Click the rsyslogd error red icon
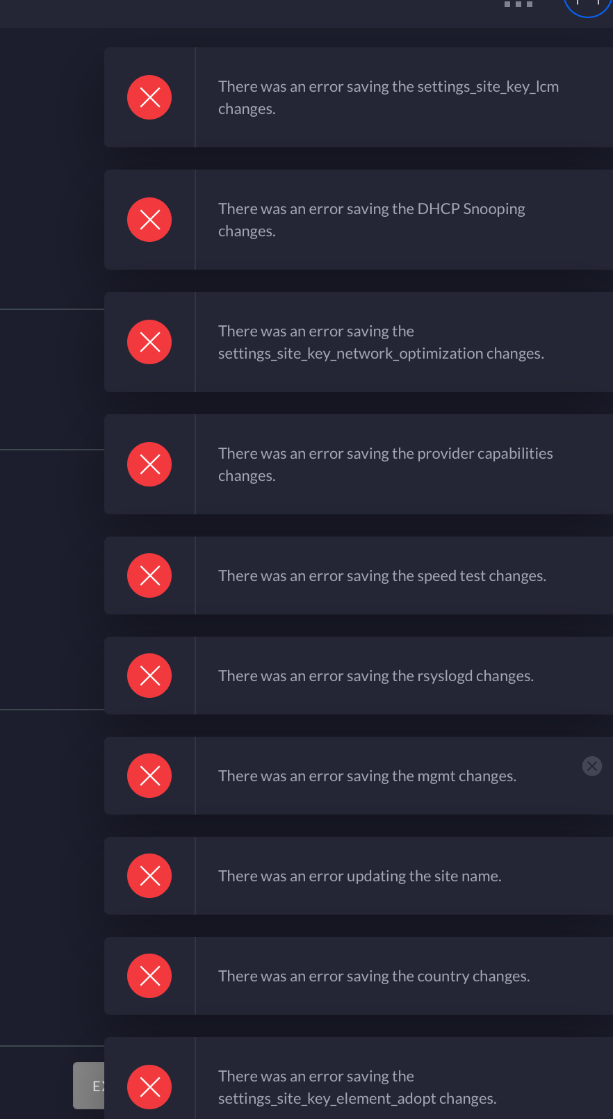 [x=149, y=676]
